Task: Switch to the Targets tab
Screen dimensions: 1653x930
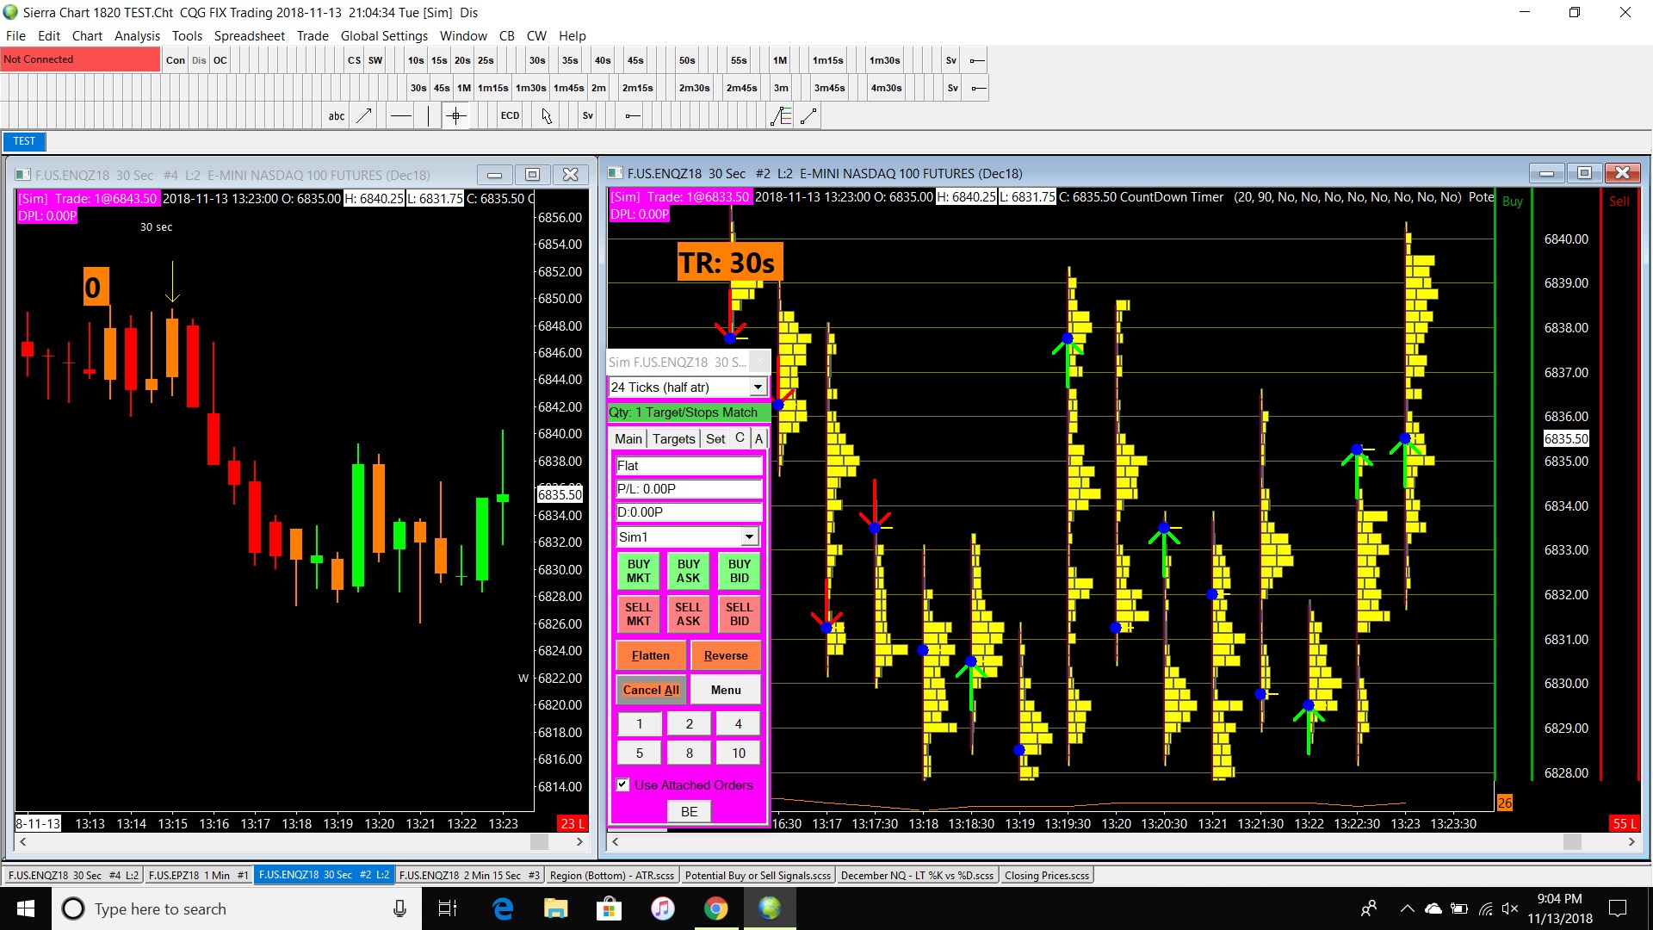Action: [x=673, y=439]
